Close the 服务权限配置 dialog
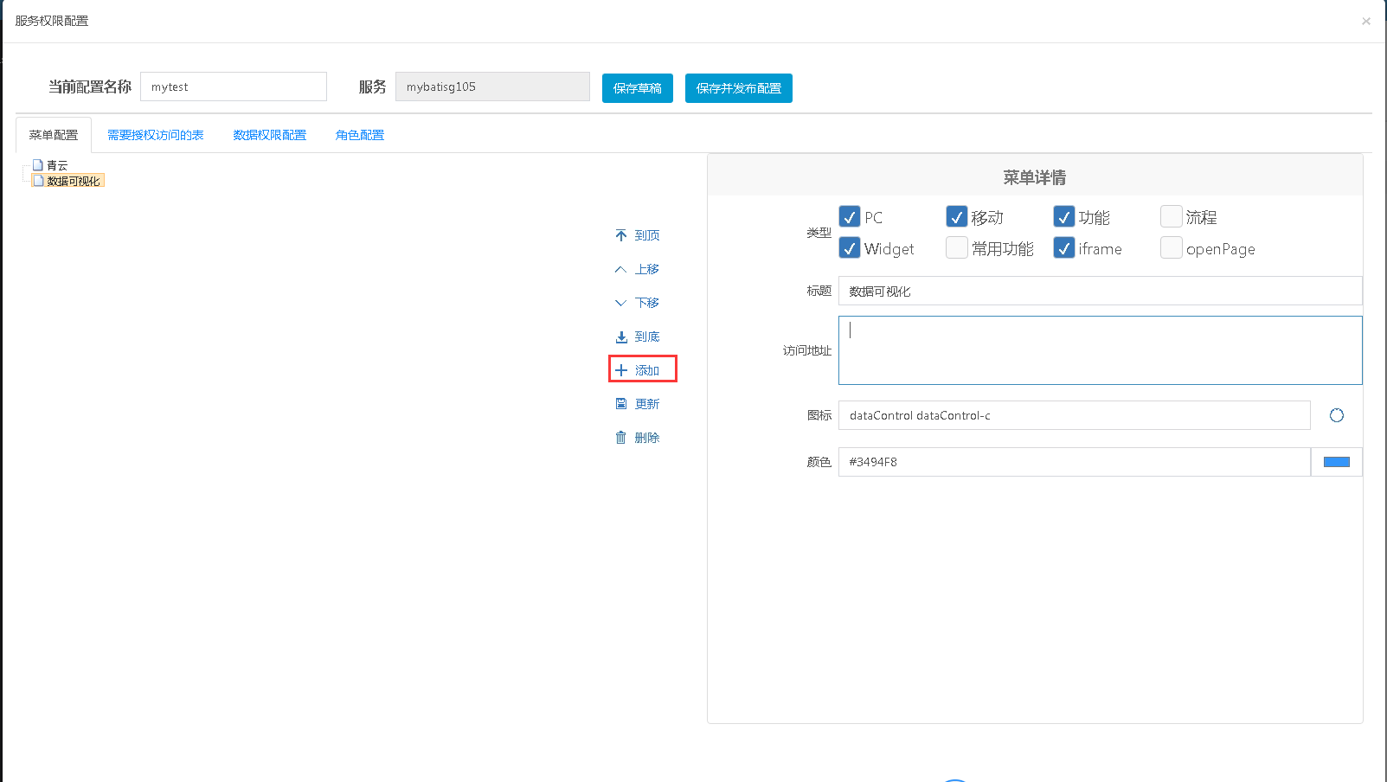 1365,21
